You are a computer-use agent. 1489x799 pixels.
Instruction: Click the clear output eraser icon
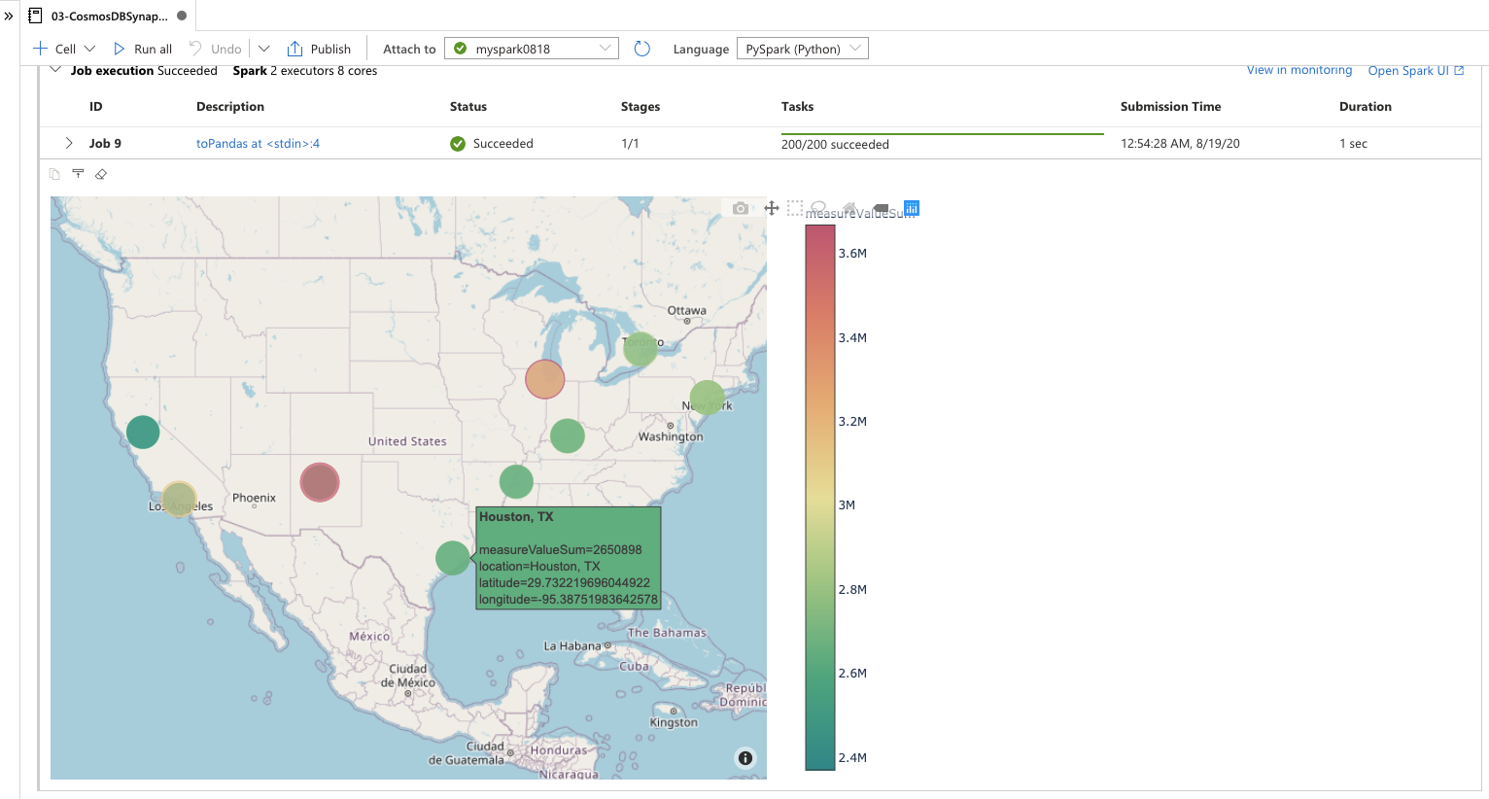[x=101, y=174]
